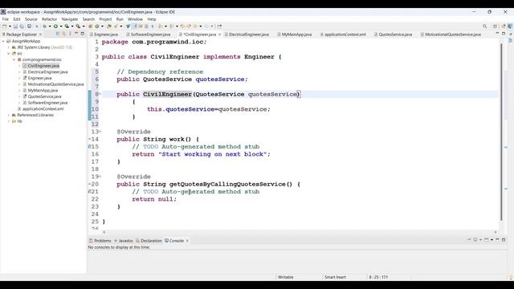The image size is (514, 289).
Task: Open the New file dropdown arrow
Action: (x=10, y=26)
